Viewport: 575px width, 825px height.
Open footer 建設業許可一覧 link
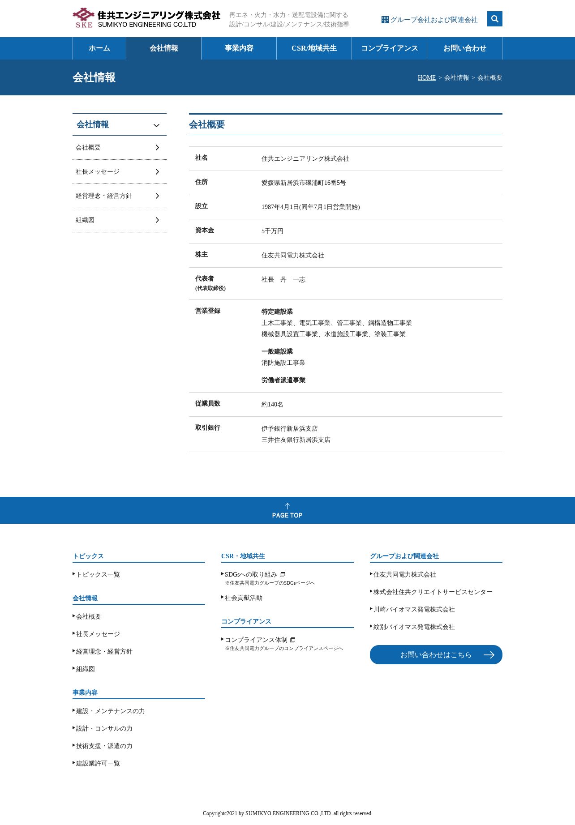pos(98,763)
